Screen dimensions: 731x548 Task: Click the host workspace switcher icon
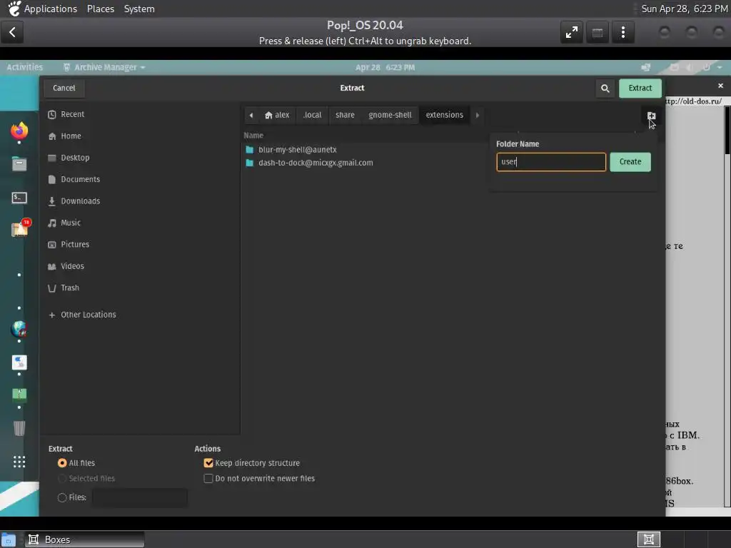click(648, 539)
